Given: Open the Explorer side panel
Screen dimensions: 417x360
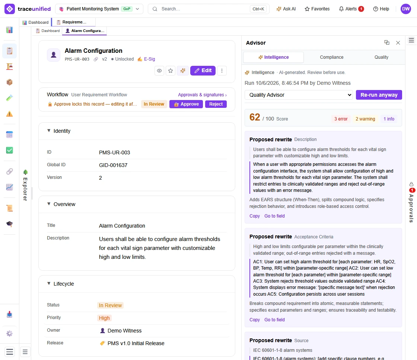Looking at the screenshot, I should click(x=25, y=186).
